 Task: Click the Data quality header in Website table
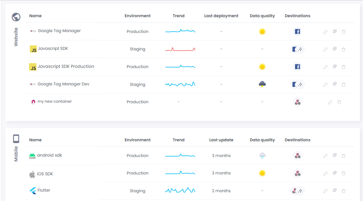point(262,16)
